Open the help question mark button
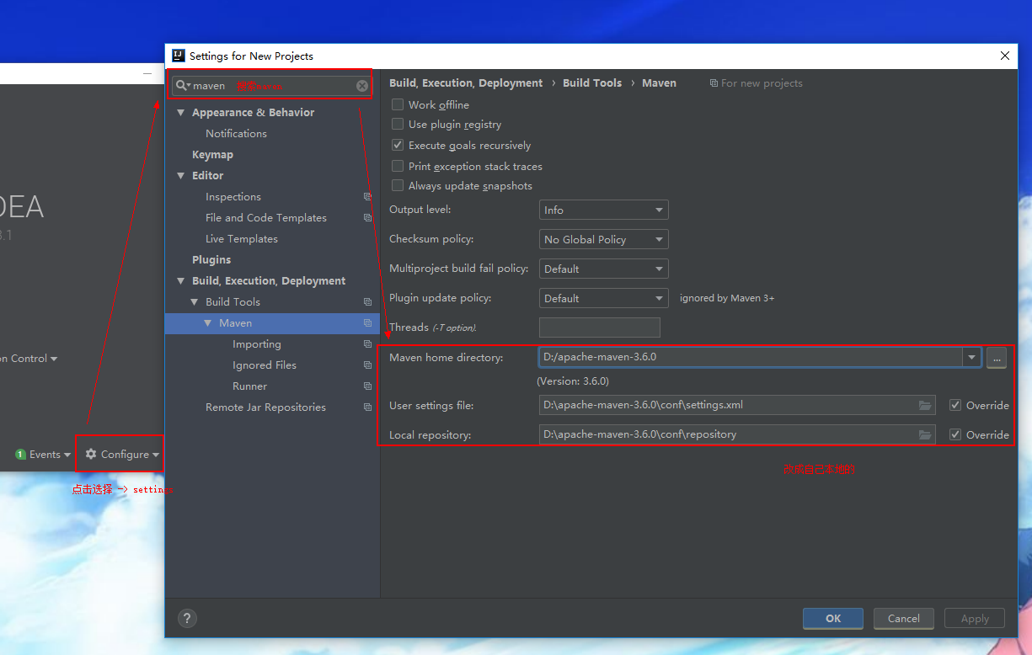 click(187, 618)
